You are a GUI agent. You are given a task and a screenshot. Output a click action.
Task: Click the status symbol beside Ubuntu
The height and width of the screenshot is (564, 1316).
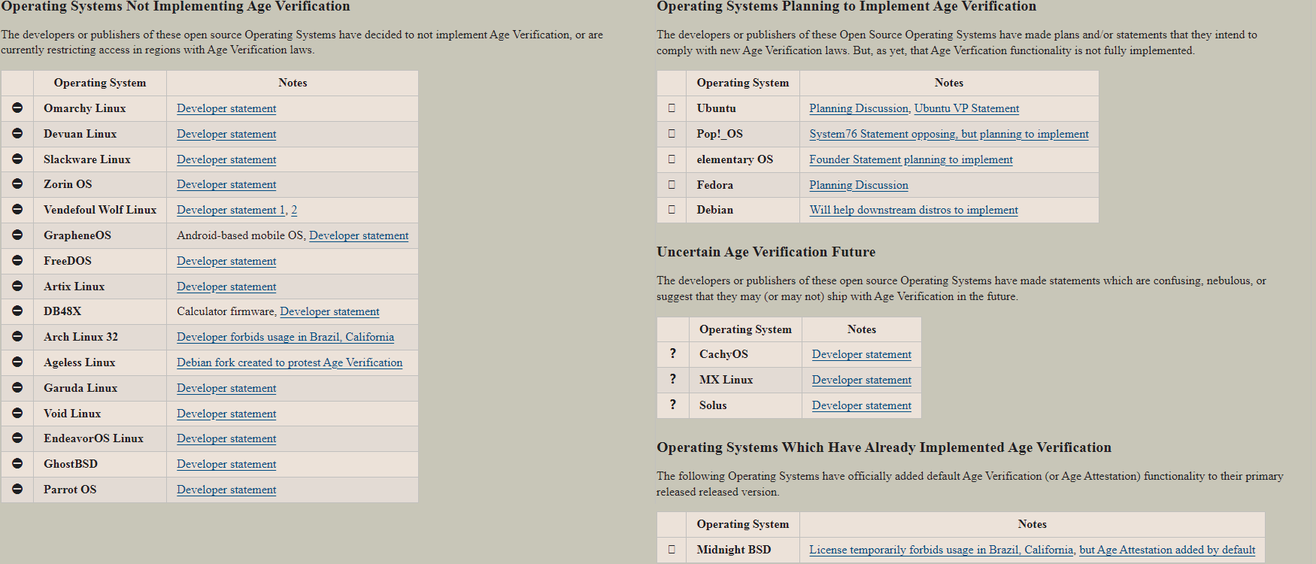(x=672, y=108)
